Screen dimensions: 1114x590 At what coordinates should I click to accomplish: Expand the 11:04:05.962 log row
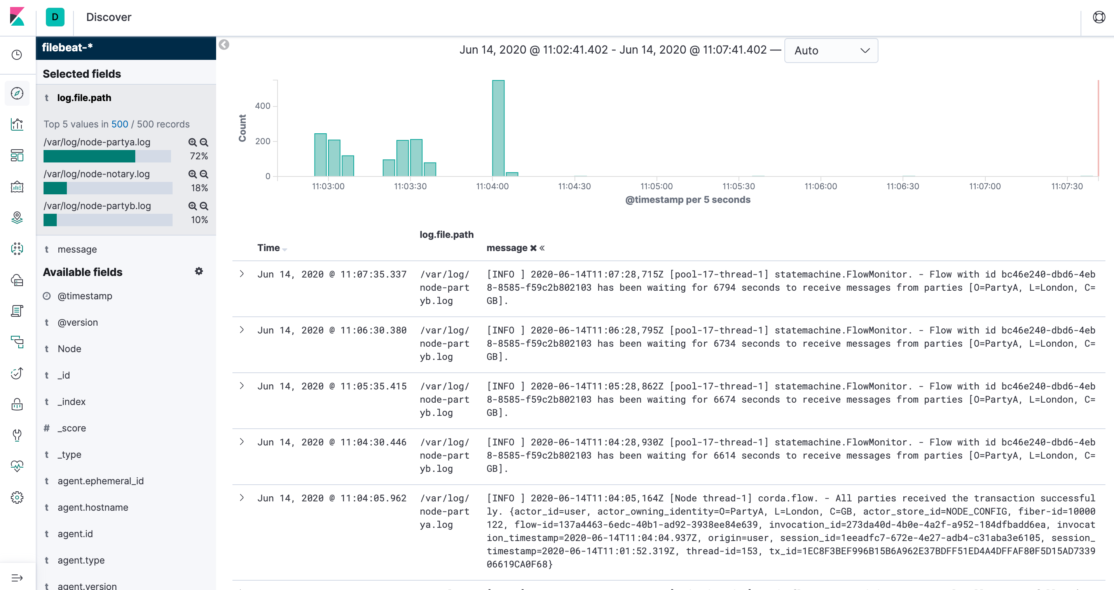[x=242, y=498]
